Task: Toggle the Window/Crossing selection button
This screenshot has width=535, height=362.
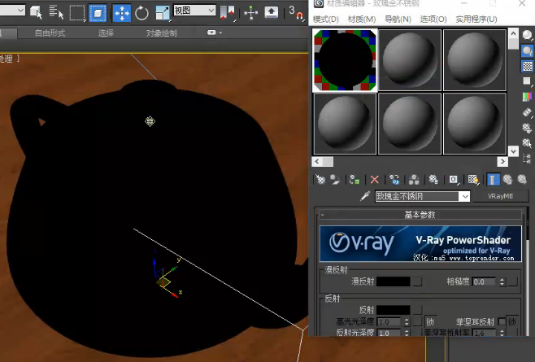Action: click(98, 13)
